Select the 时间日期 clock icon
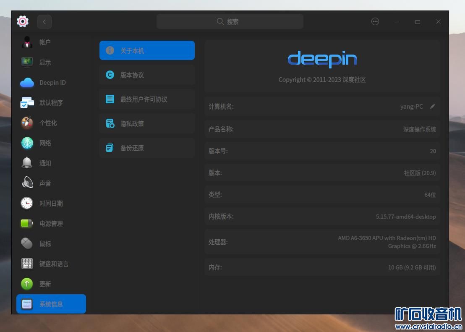465x332 pixels. click(27, 203)
